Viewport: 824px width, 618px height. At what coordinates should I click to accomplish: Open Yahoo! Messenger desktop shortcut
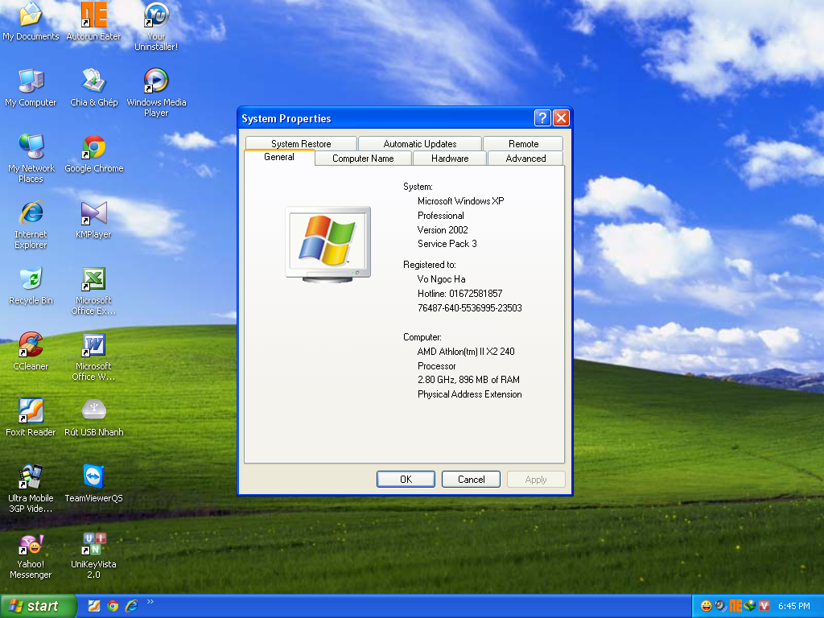click(x=31, y=555)
